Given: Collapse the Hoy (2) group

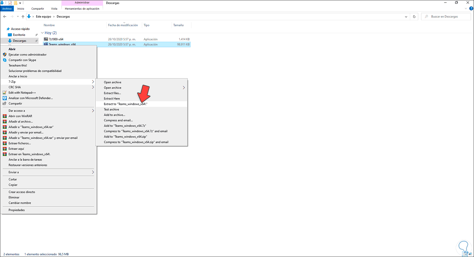Looking at the screenshot, I should (x=42, y=33).
